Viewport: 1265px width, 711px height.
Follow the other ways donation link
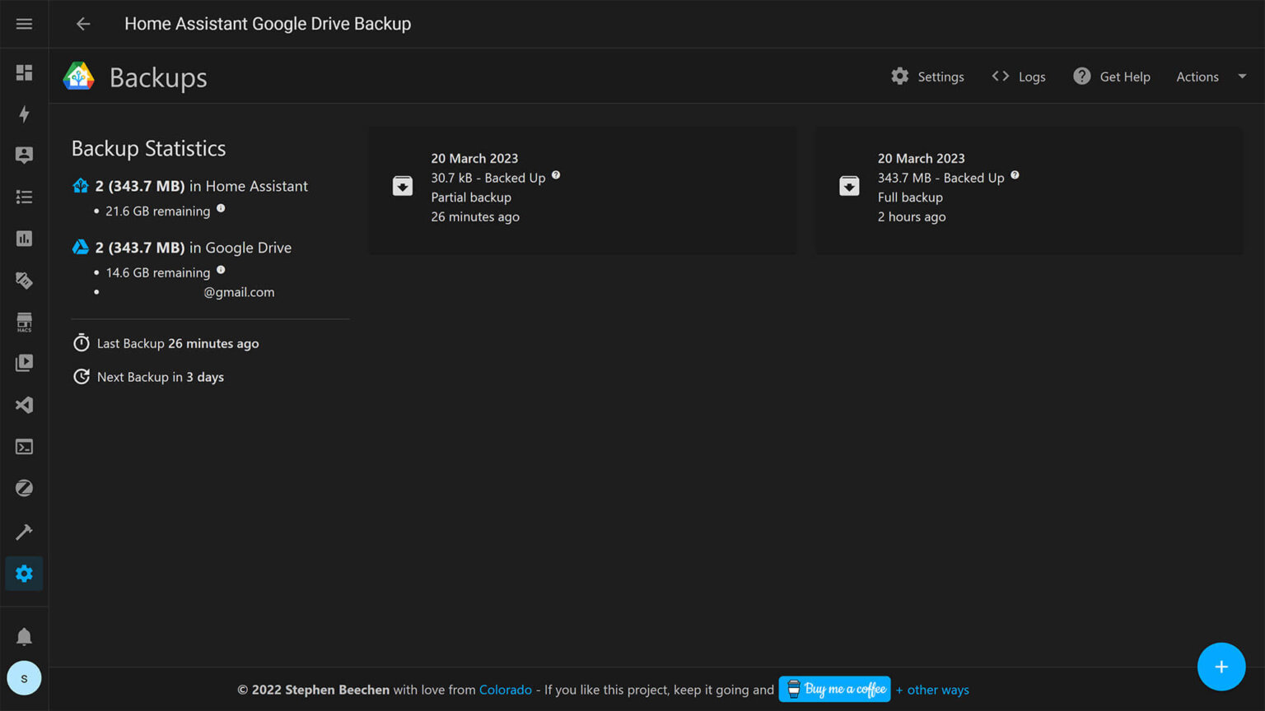click(x=932, y=690)
